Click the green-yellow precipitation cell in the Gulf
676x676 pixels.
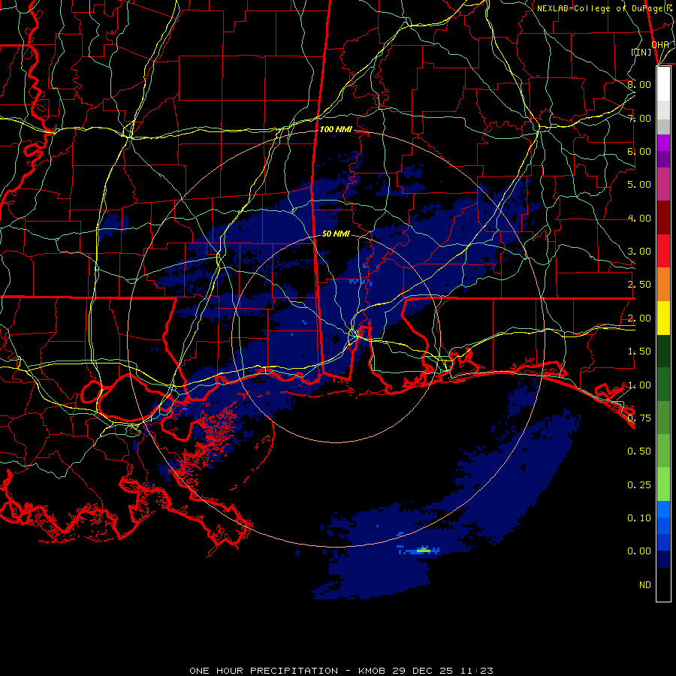424,550
